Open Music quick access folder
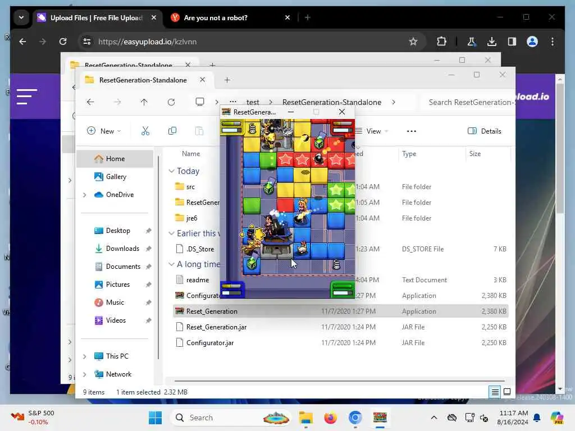The image size is (575, 431). tap(115, 302)
